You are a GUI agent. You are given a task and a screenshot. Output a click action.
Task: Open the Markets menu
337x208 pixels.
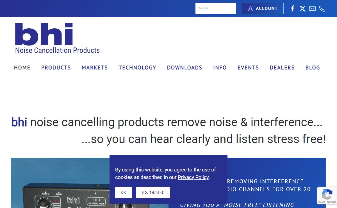[95, 67]
